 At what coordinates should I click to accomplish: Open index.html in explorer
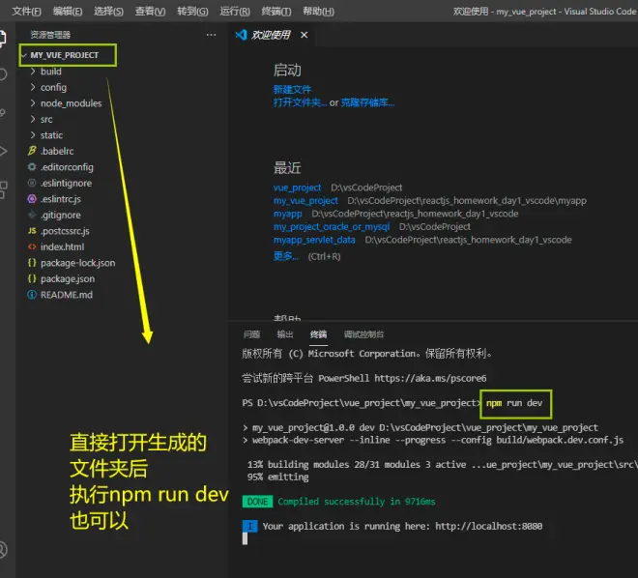point(62,246)
